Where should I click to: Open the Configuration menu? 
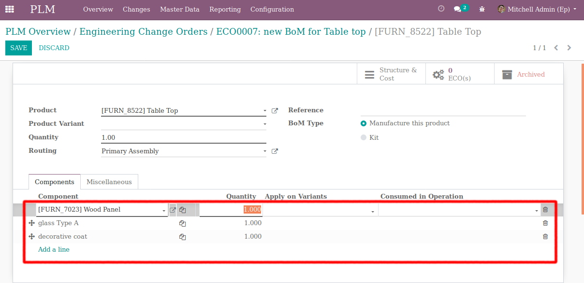coord(272,9)
